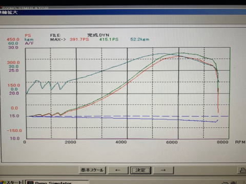Select the Dyno Simulator taskbar item
This screenshot has width=246, height=184.
(57, 182)
